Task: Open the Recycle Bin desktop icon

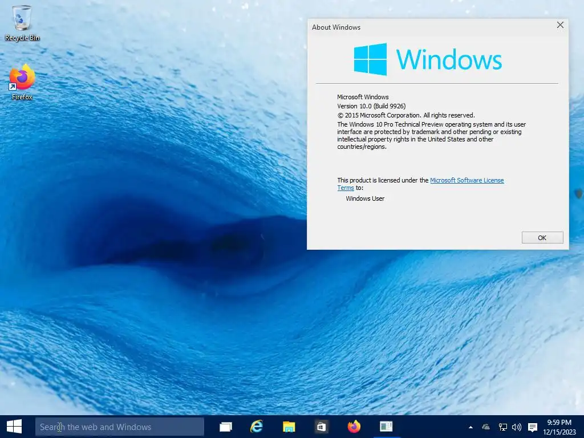Action: pyautogui.click(x=22, y=23)
